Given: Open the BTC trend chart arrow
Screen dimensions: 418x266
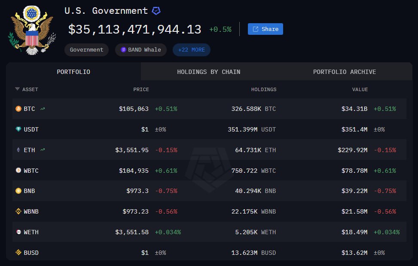Looking at the screenshot, I should click(x=43, y=109).
